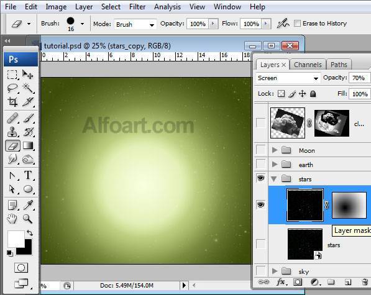Show the Moon group visibility
The image size is (371, 295).
coord(261,150)
